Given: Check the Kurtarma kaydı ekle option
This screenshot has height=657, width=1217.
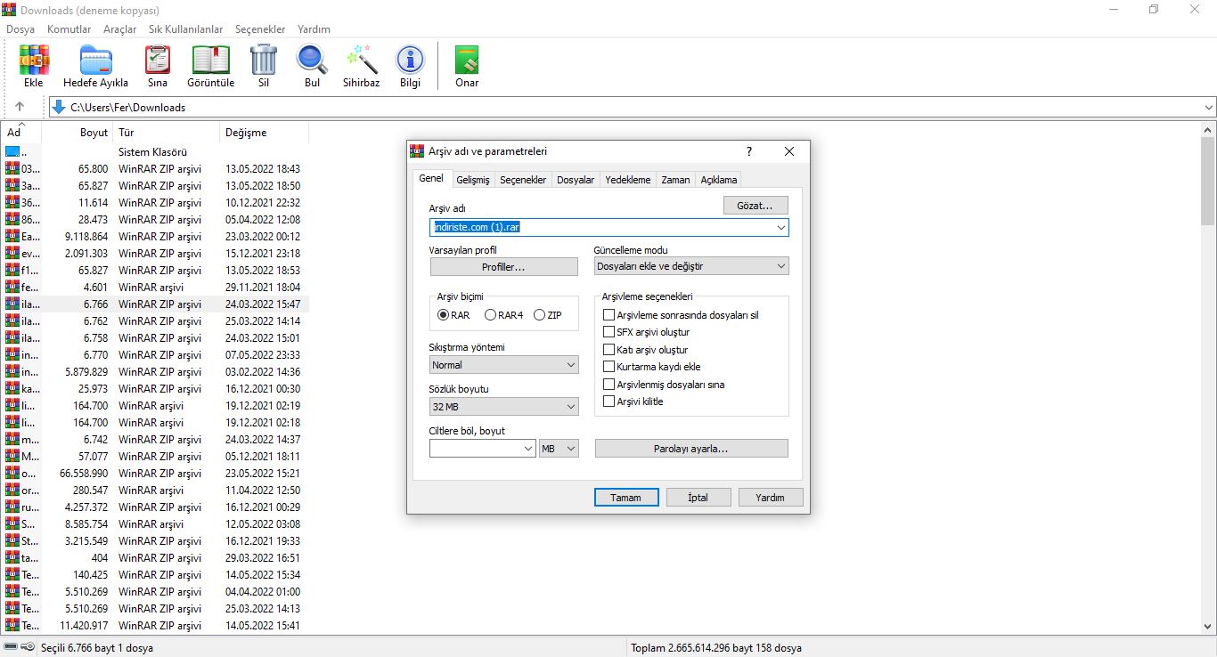Looking at the screenshot, I should [609, 367].
